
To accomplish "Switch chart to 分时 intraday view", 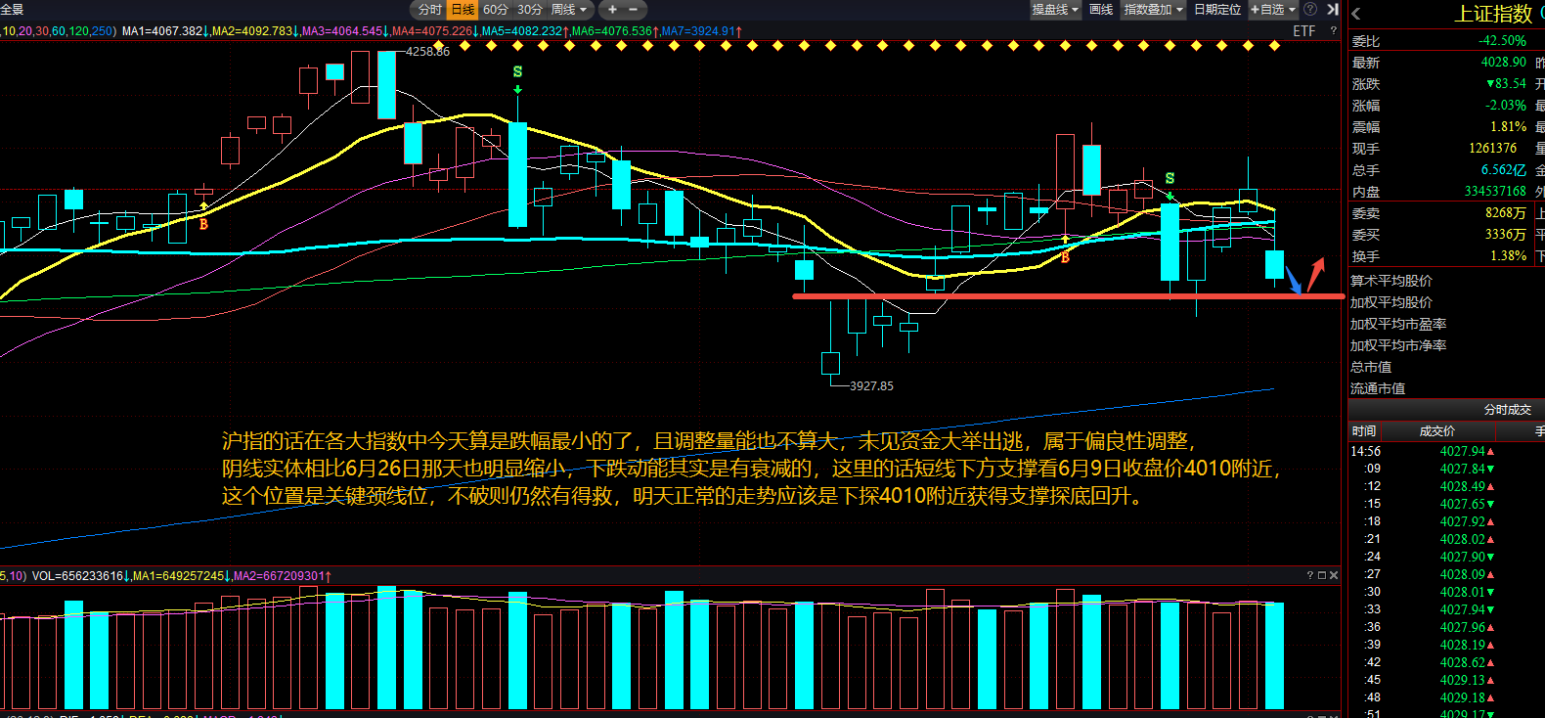I will click(x=430, y=10).
